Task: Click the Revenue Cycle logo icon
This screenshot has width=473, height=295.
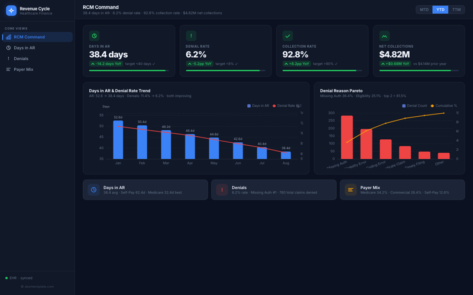Action: pyautogui.click(x=11, y=11)
